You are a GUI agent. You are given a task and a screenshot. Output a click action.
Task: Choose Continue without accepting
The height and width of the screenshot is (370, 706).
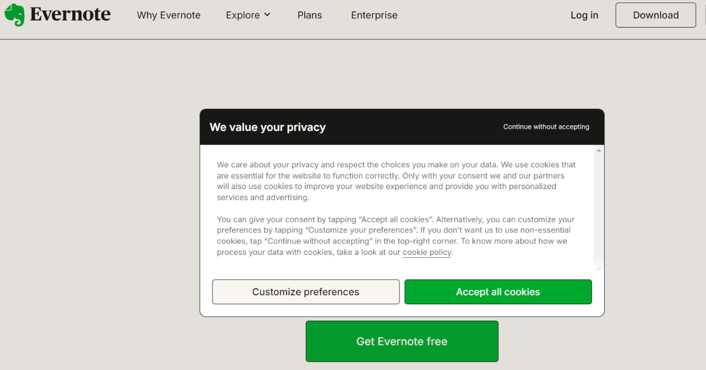click(546, 126)
